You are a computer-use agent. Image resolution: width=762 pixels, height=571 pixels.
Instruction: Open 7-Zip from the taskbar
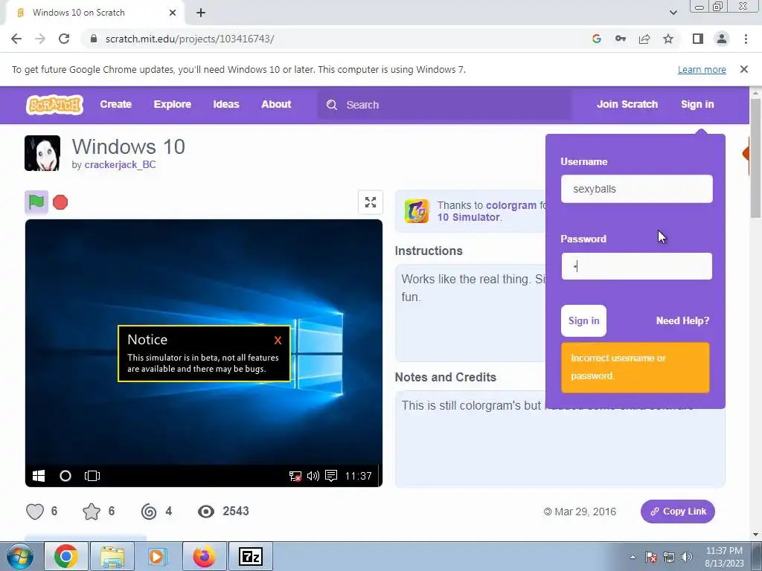(x=251, y=556)
